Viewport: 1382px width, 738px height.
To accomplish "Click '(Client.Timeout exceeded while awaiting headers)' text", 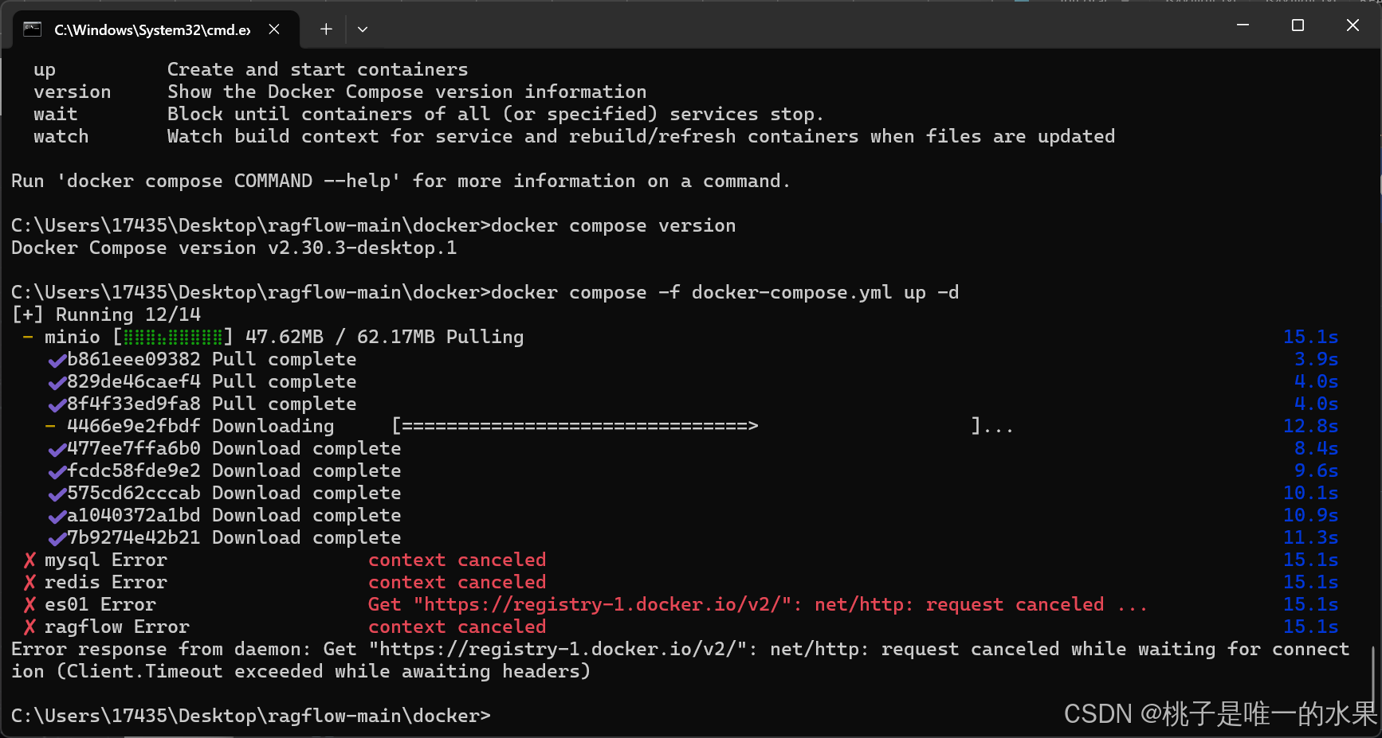I will tap(324, 672).
